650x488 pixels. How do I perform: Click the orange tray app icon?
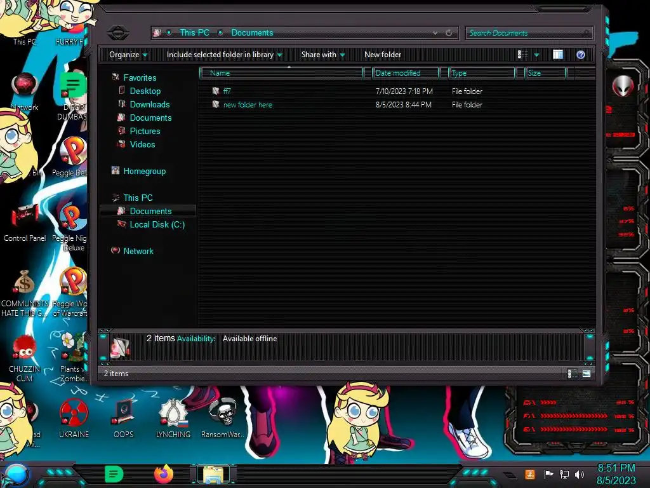tap(530, 474)
